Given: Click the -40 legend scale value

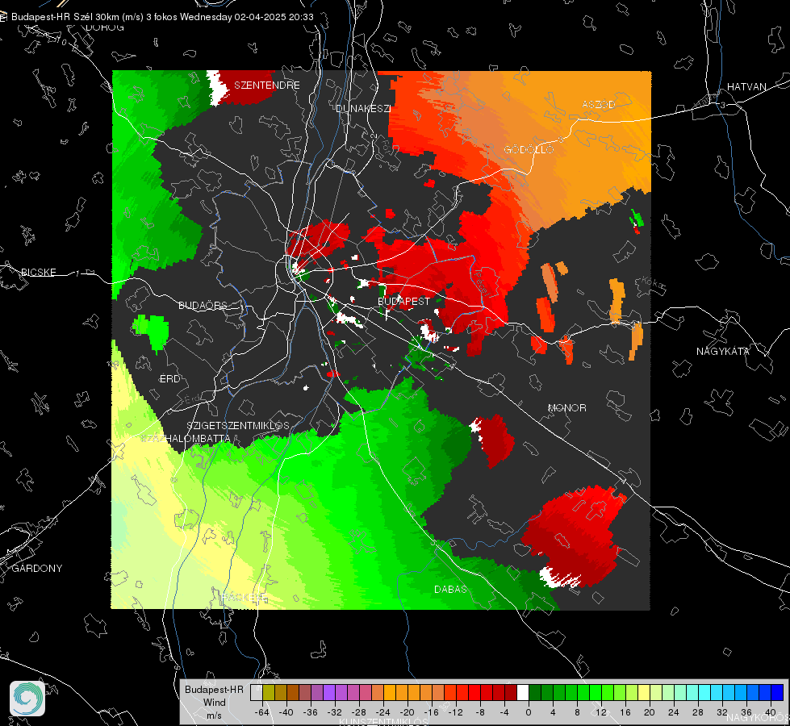Looking at the screenshot, I should 286,712.
